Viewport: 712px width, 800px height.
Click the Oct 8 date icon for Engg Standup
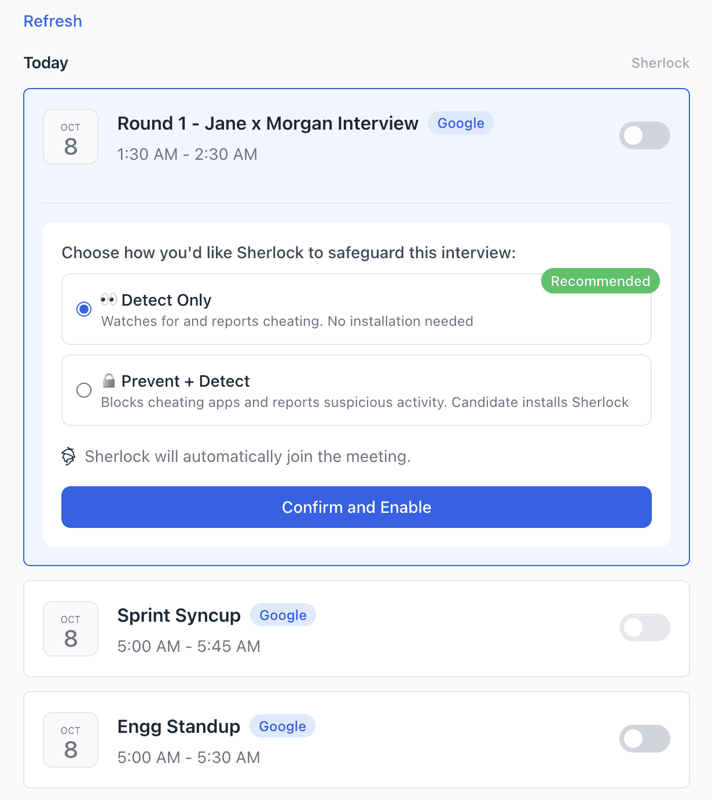(x=71, y=740)
